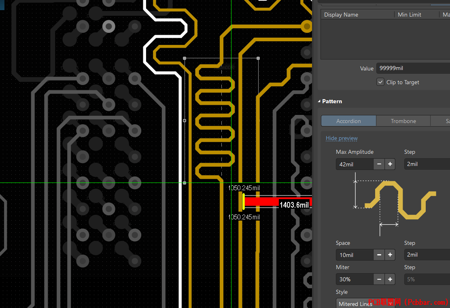The image size is (450, 308).
Task: Edit the Max Amplitude Step 2mil field
Action: 427,164
